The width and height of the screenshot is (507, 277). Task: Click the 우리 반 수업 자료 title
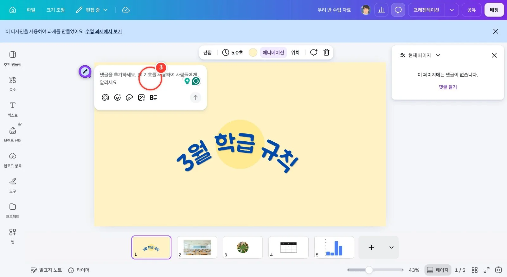tap(334, 10)
